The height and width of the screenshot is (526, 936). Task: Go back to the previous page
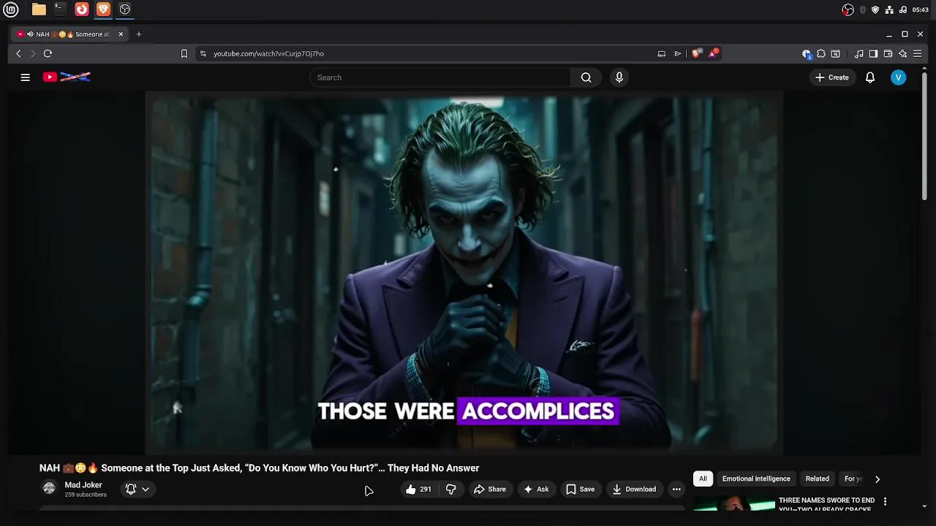click(19, 53)
